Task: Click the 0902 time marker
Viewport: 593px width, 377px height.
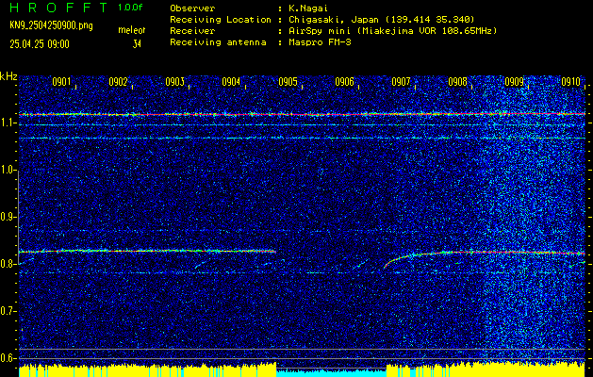Action: point(118,82)
